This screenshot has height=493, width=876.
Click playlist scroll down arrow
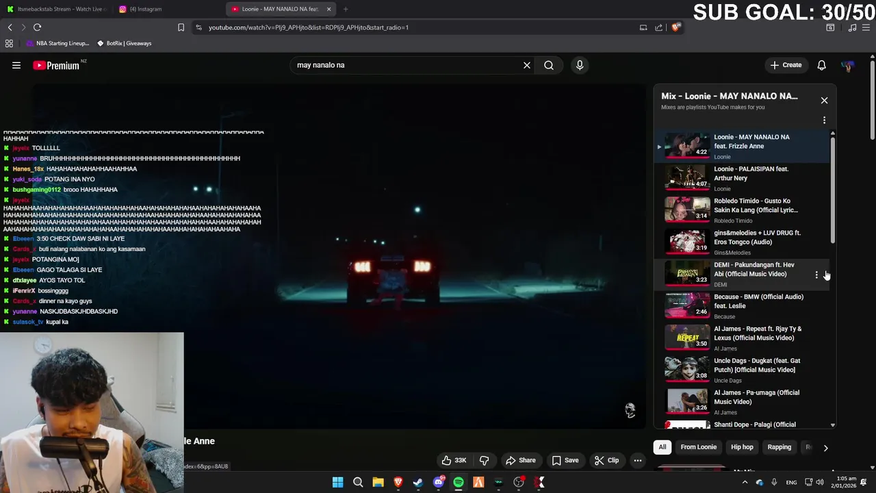tap(833, 425)
